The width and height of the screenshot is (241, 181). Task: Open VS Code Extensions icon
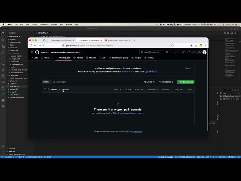pos(3,58)
